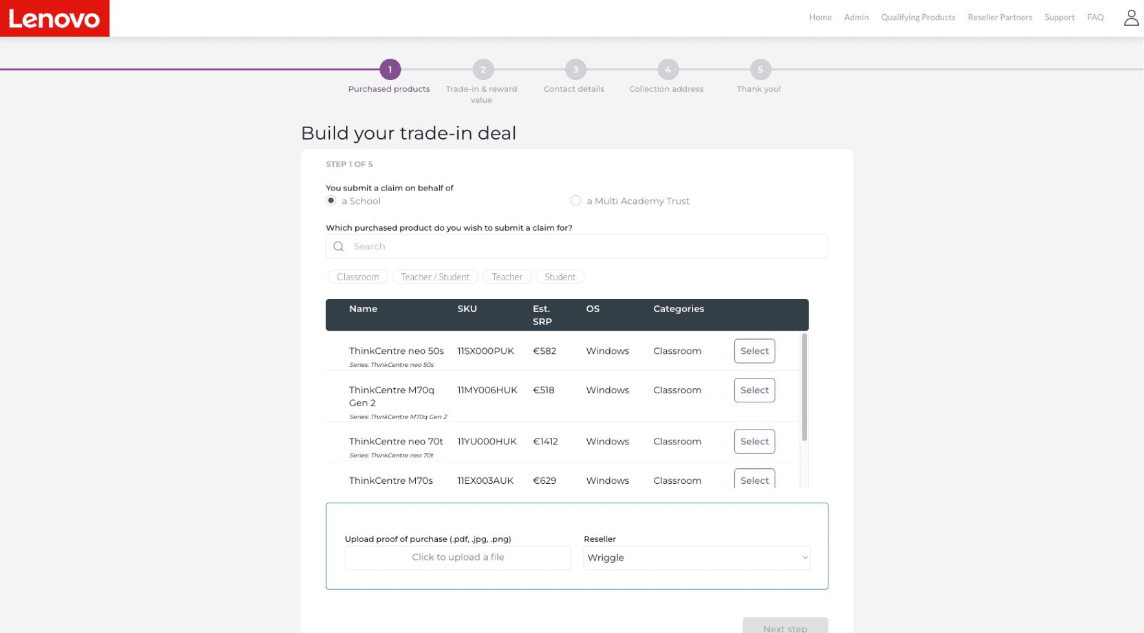Toggle the Student filter chip
The height and width of the screenshot is (633, 1144).
(x=560, y=277)
